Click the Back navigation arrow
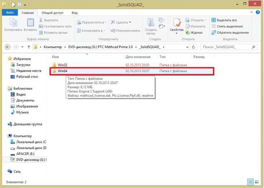 point(8,47)
